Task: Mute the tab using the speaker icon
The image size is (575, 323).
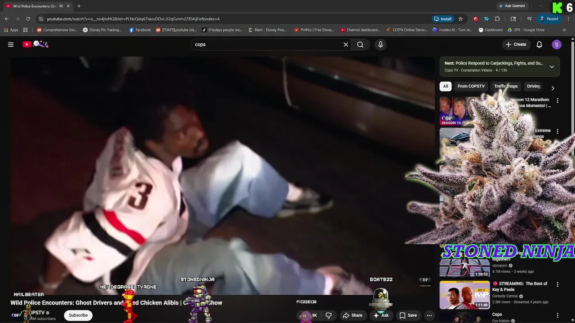Action: tap(61, 6)
